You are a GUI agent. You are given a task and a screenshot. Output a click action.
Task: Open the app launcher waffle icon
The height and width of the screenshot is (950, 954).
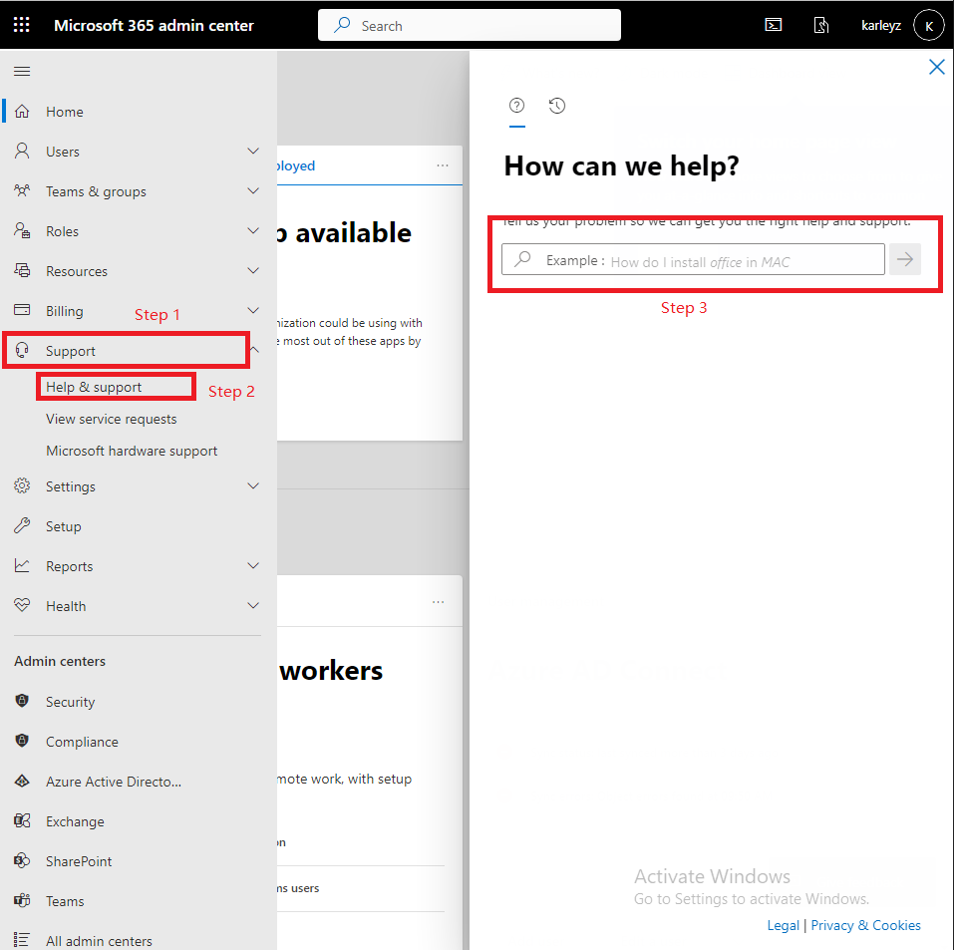click(22, 25)
